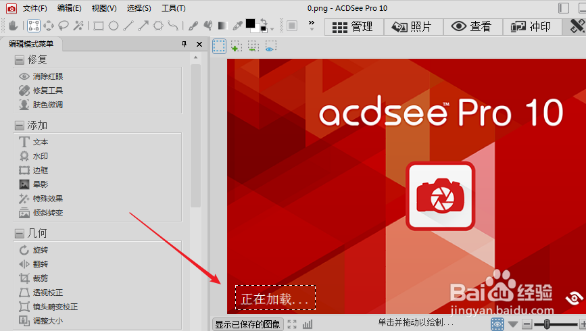Viewport: 586px width, 331px height.
Task: Click 显示已保存的图像 button
Action: 248,324
